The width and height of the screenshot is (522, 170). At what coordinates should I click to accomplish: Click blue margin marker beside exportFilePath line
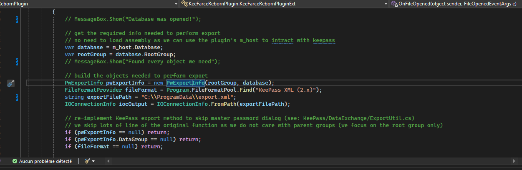(17, 97)
